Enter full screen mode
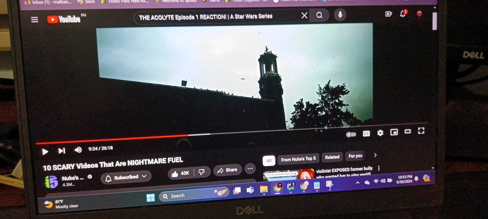Viewport: 488px width, 219px height. (x=421, y=131)
